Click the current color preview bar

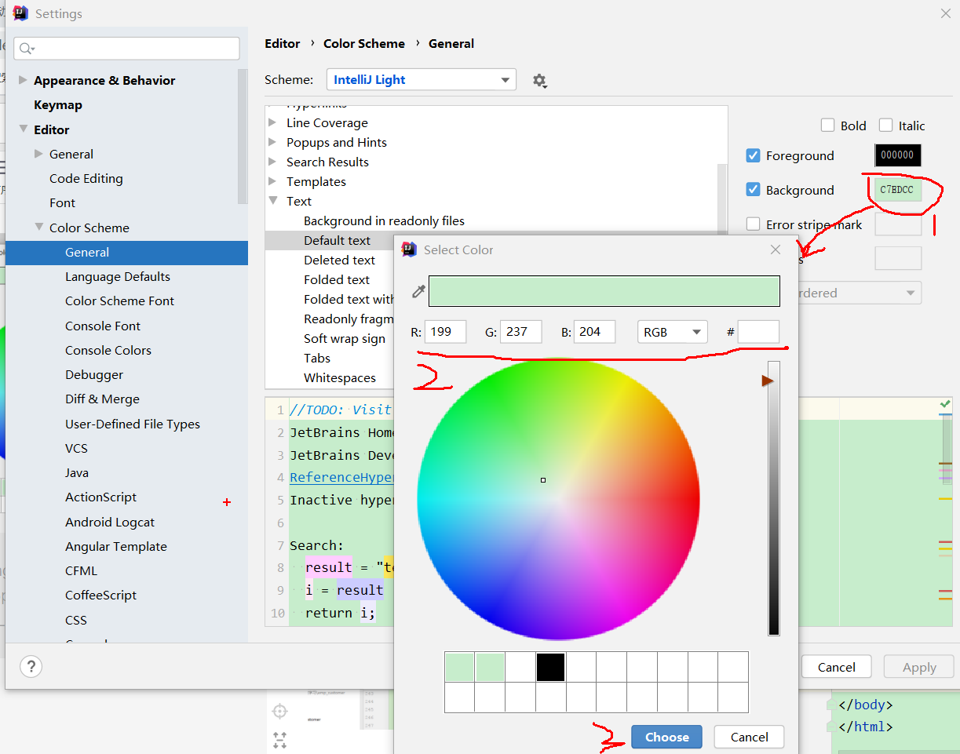click(x=604, y=291)
